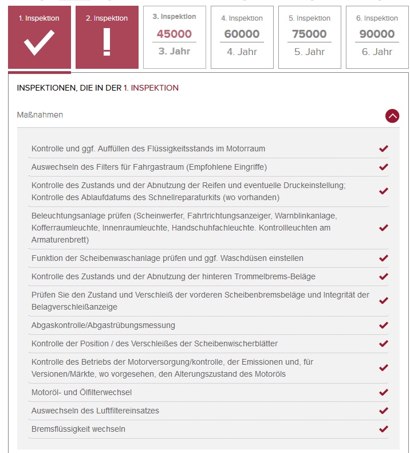Click 'Auswechseln des Luftfiltereinsatzes' list entry
This screenshot has width=410, height=453.
pyautogui.click(x=95, y=411)
